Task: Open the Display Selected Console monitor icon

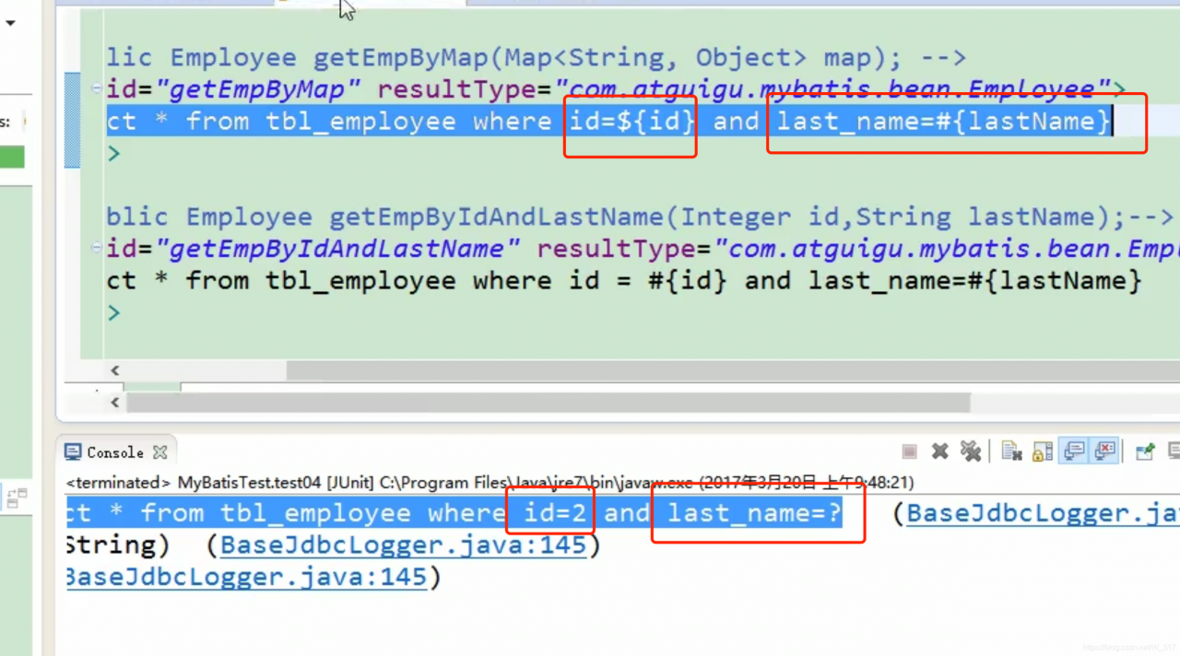Action: pyautogui.click(x=1174, y=451)
